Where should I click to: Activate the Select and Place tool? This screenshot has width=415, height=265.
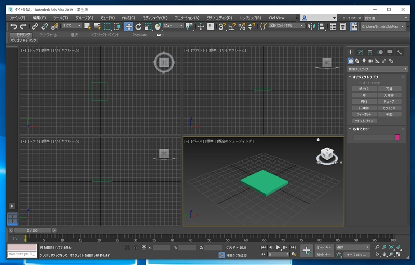pyautogui.click(x=158, y=26)
